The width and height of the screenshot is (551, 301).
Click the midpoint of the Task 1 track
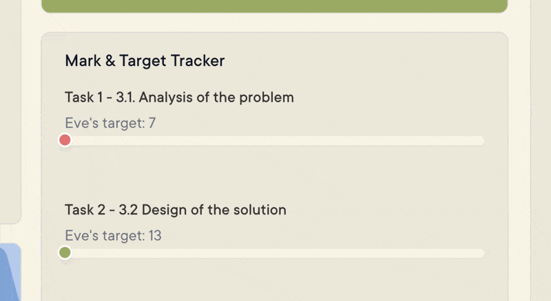(x=274, y=141)
